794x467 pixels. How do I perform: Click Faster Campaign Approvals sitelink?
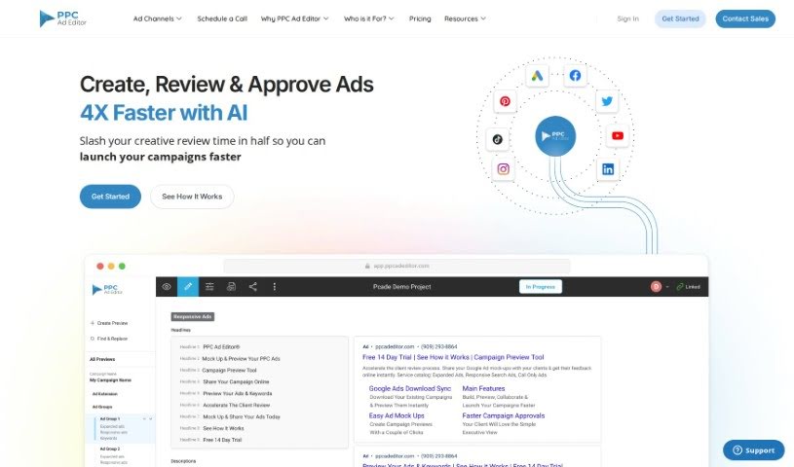pyautogui.click(x=504, y=415)
